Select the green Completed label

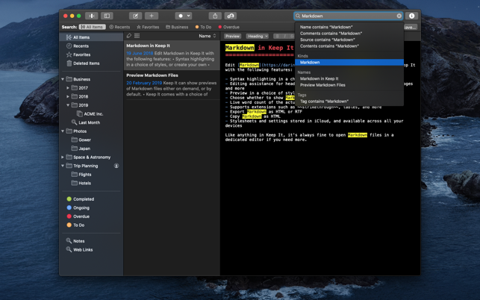click(x=91, y=199)
